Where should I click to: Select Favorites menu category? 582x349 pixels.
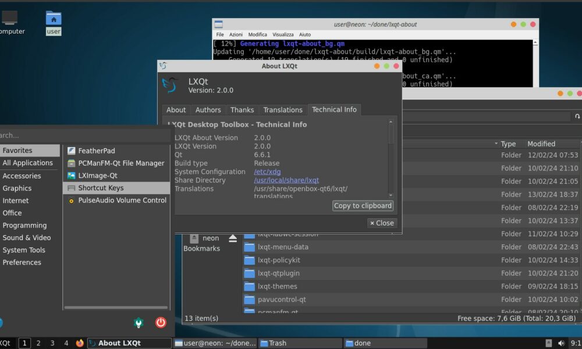[30, 151]
